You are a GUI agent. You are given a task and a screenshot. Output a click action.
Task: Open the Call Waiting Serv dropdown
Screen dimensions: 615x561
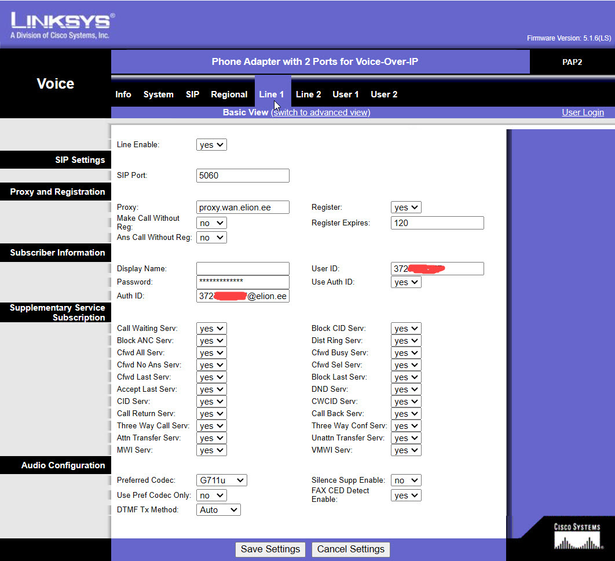(x=211, y=329)
